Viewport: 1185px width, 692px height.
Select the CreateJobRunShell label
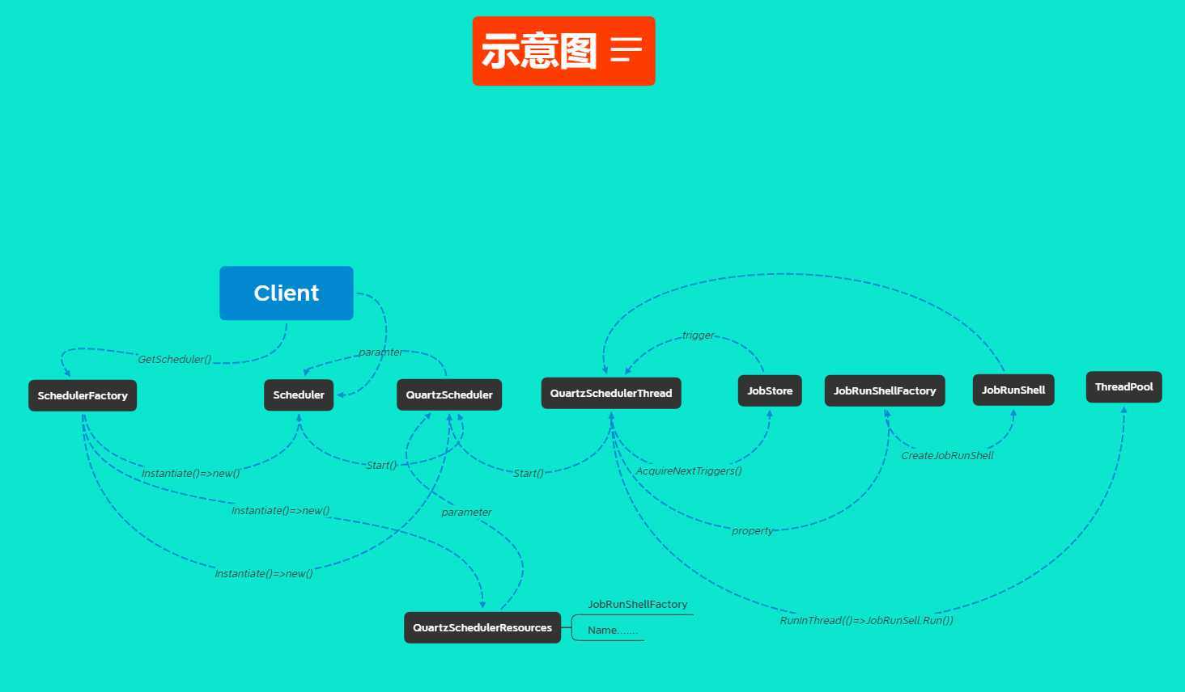click(x=948, y=456)
